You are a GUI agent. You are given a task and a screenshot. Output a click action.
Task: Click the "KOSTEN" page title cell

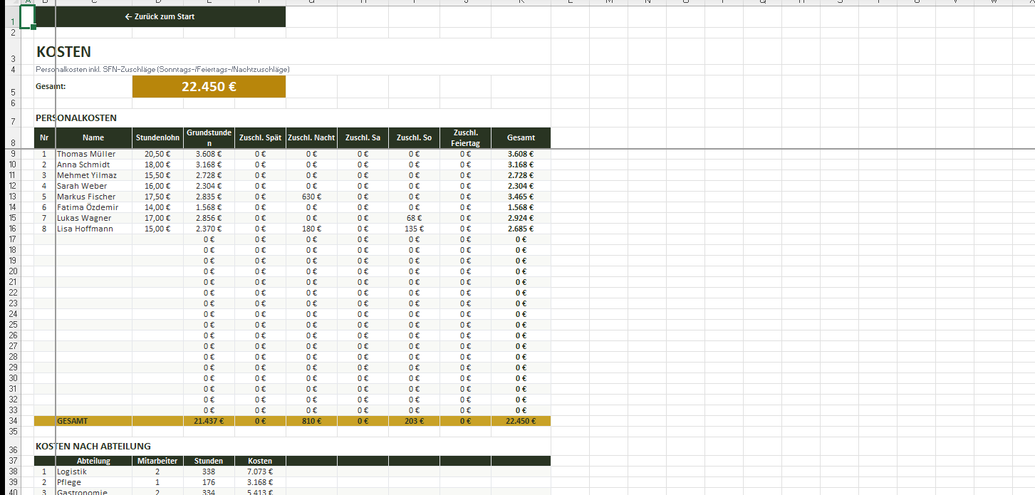tap(64, 52)
